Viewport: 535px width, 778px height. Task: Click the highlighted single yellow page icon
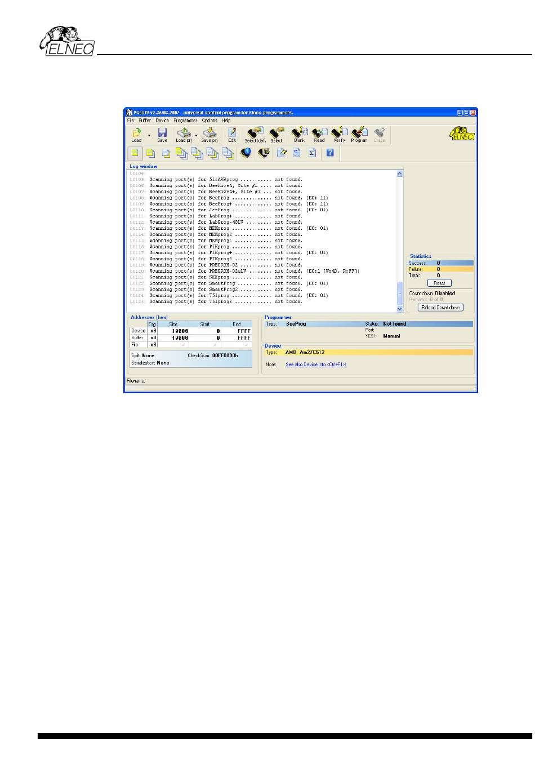135,153
